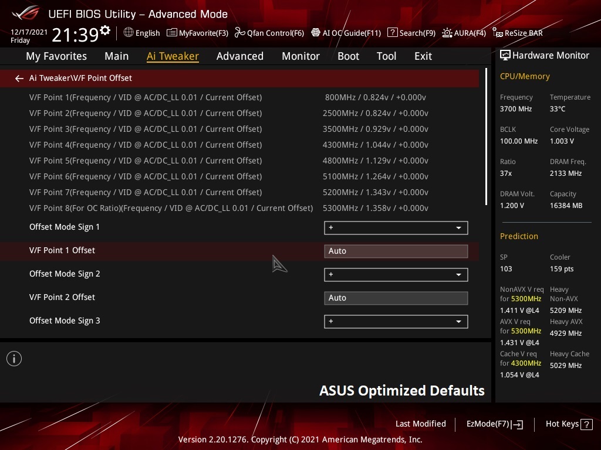Click the Last Modified button
This screenshot has width=601, height=450.
pos(420,424)
